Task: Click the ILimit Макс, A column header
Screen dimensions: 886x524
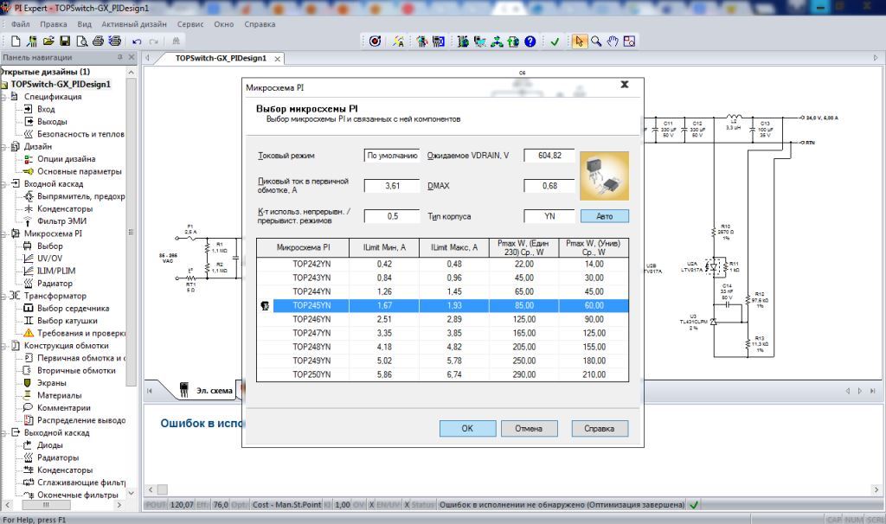Action: (453, 247)
